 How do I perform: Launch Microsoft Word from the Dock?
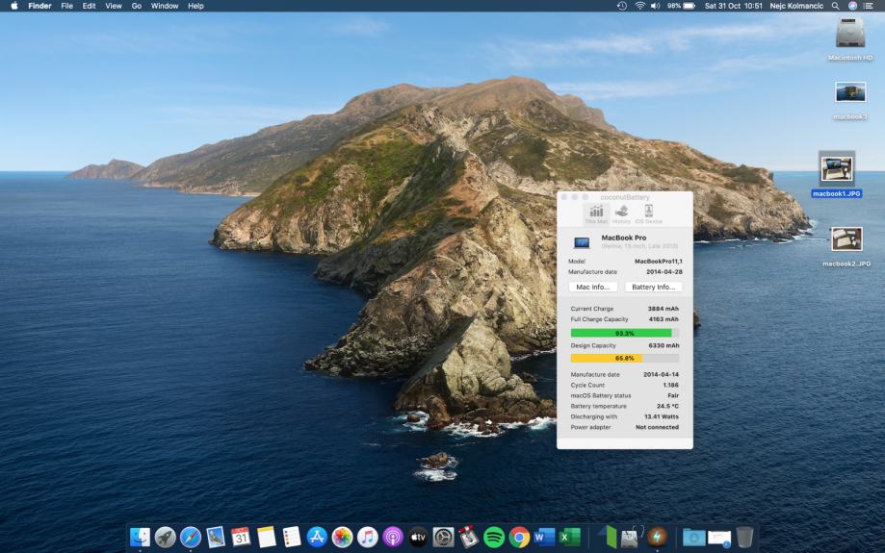coord(544,537)
